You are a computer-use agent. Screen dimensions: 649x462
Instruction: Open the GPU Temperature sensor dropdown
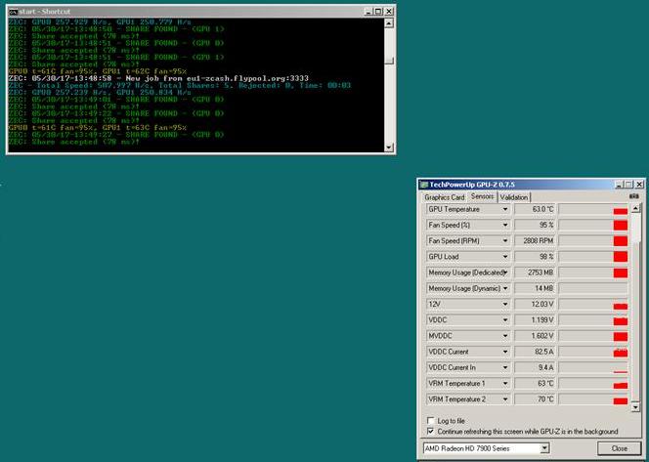tap(505, 209)
